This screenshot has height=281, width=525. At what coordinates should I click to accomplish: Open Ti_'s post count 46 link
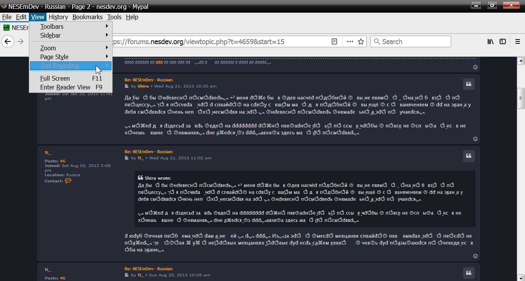(x=63, y=161)
